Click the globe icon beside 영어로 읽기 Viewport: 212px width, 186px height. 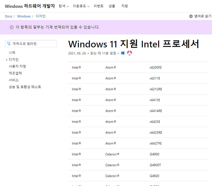point(191,16)
